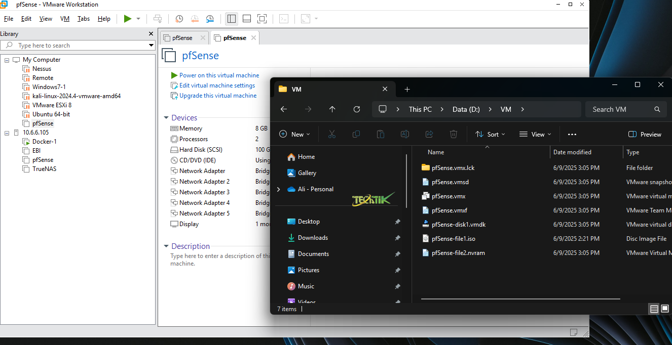
Task: Click Data (D:) in the Explorer address bar
Action: [466, 109]
